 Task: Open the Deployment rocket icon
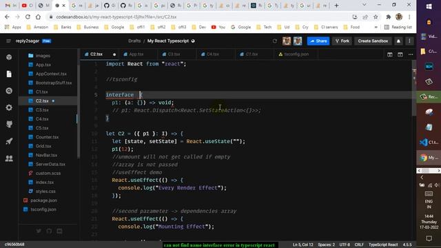[9, 141]
